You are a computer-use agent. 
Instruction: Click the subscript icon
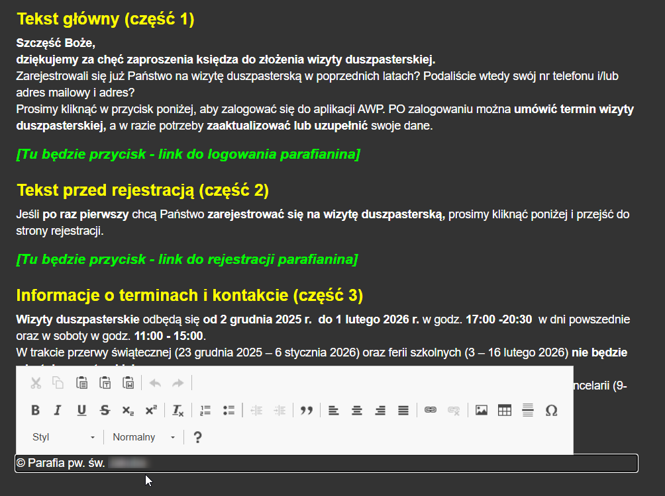[128, 411]
